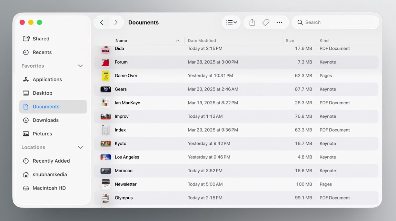
Task: Select Pictures in the sidebar
Action: (53, 134)
